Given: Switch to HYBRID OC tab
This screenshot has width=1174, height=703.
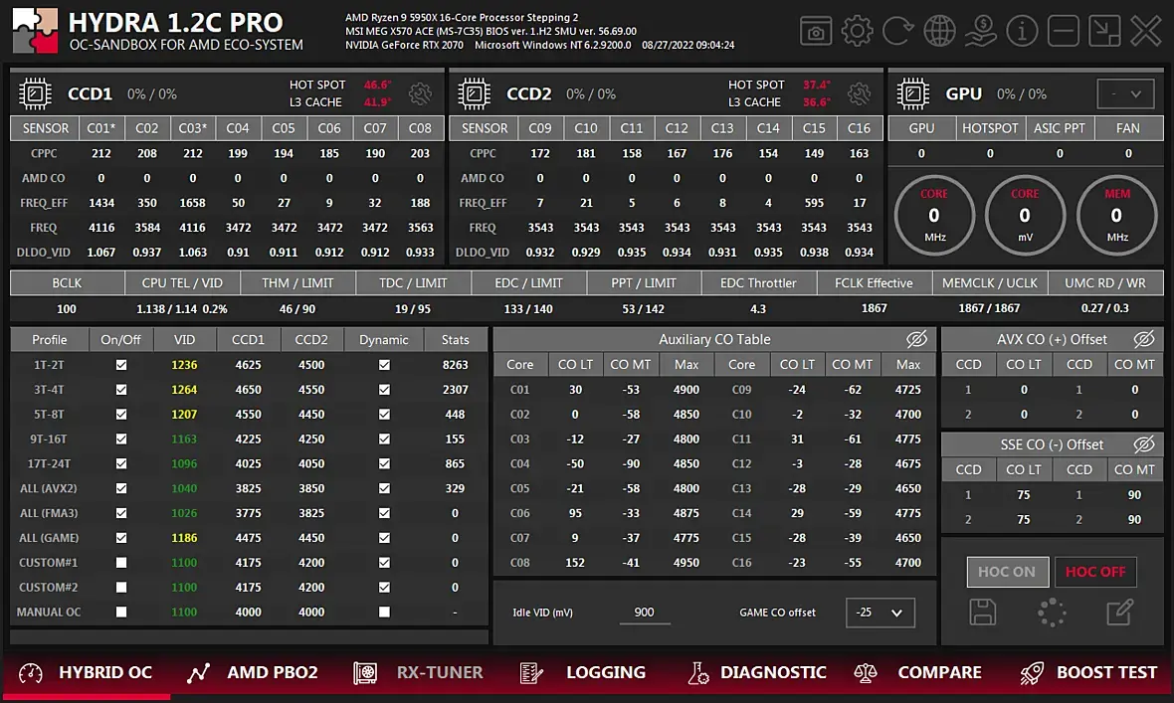Looking at the screenshot, I should pyautogui.click(x=87, y=672).
